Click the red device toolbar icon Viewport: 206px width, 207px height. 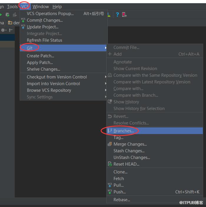click(x=124, y=14)
